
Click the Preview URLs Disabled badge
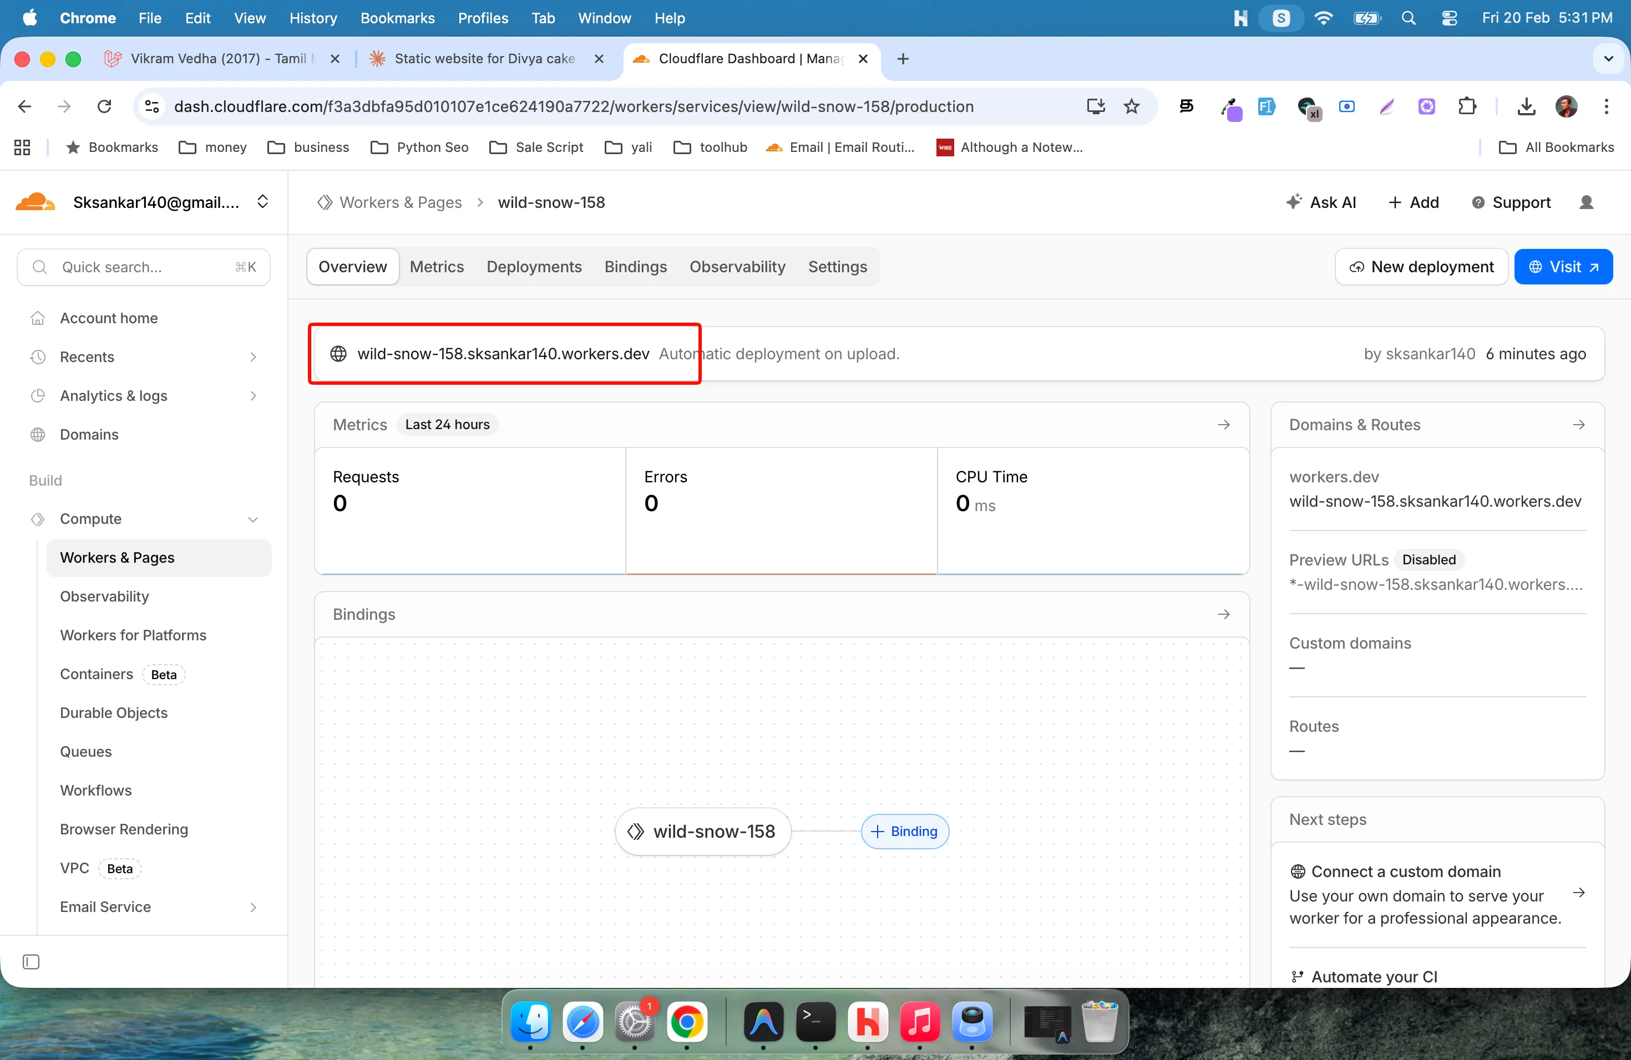tap(1430, 559)
